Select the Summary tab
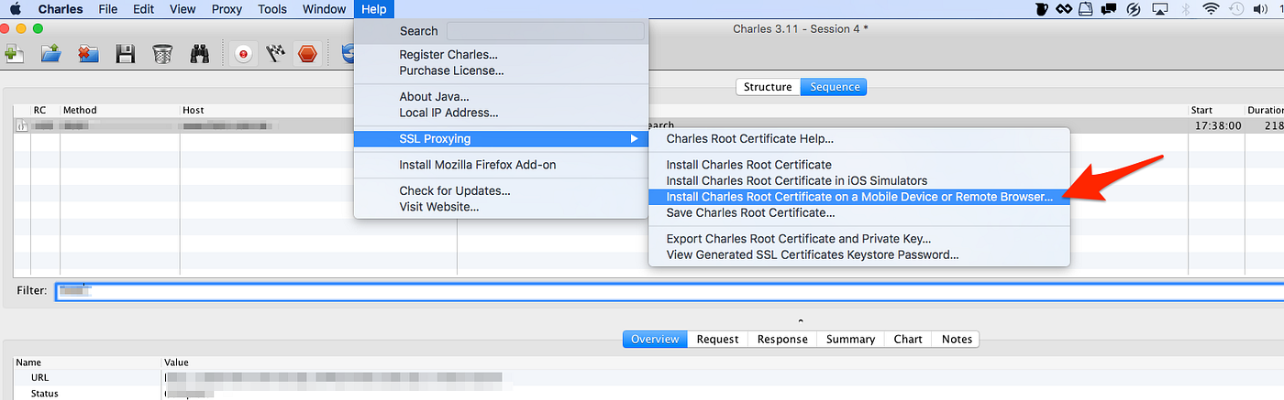Screen dimensions: 1284x400 tap(850, 339)
